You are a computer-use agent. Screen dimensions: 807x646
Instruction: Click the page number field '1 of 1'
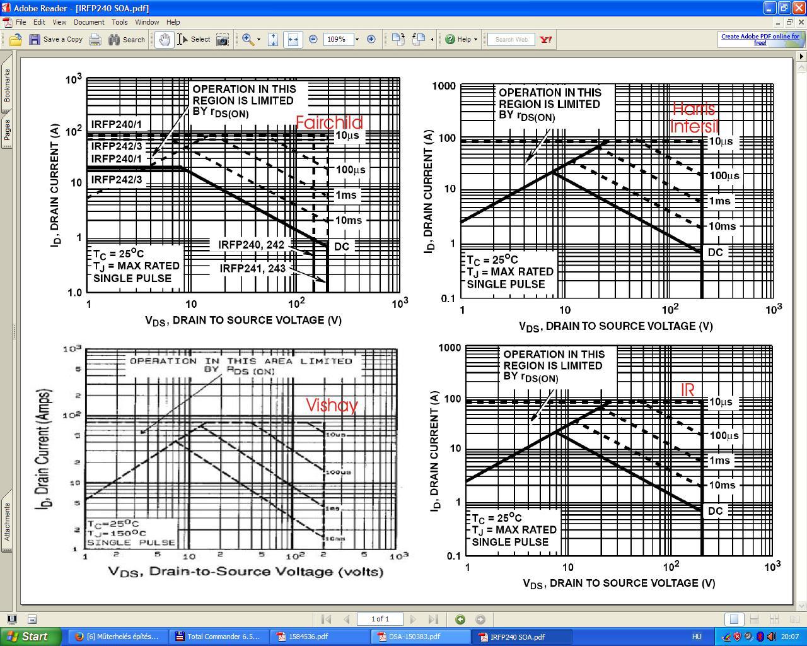pos(380,620)
